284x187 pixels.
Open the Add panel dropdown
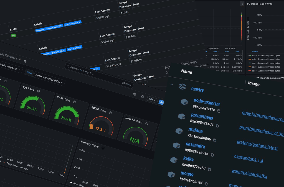point(152,99)
